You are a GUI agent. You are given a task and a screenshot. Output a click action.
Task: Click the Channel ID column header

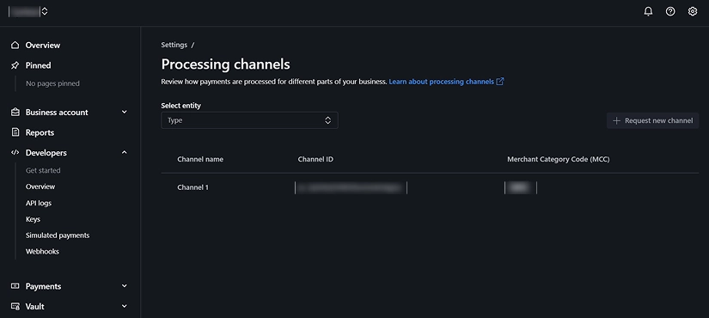click(x=315, y=159)
